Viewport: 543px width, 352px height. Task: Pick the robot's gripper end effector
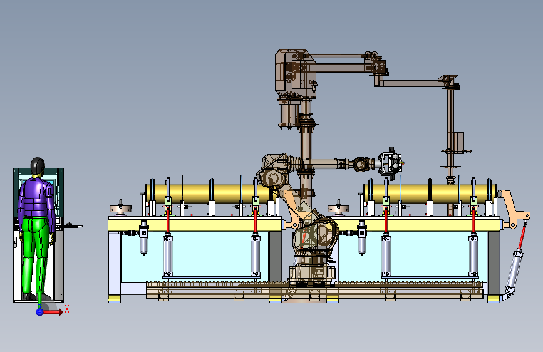click(x=391, y=163)
